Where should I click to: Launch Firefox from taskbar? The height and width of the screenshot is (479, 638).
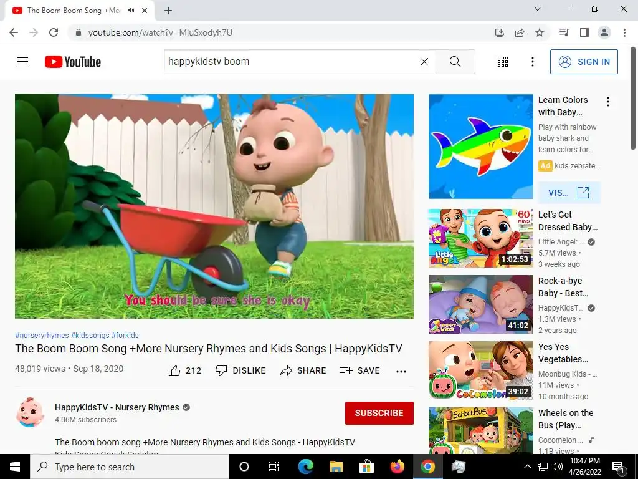(397, 467)
